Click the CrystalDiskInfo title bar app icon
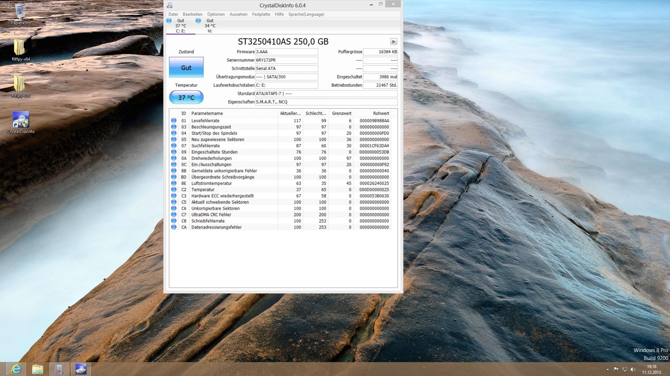 click(x=170, y=5)
